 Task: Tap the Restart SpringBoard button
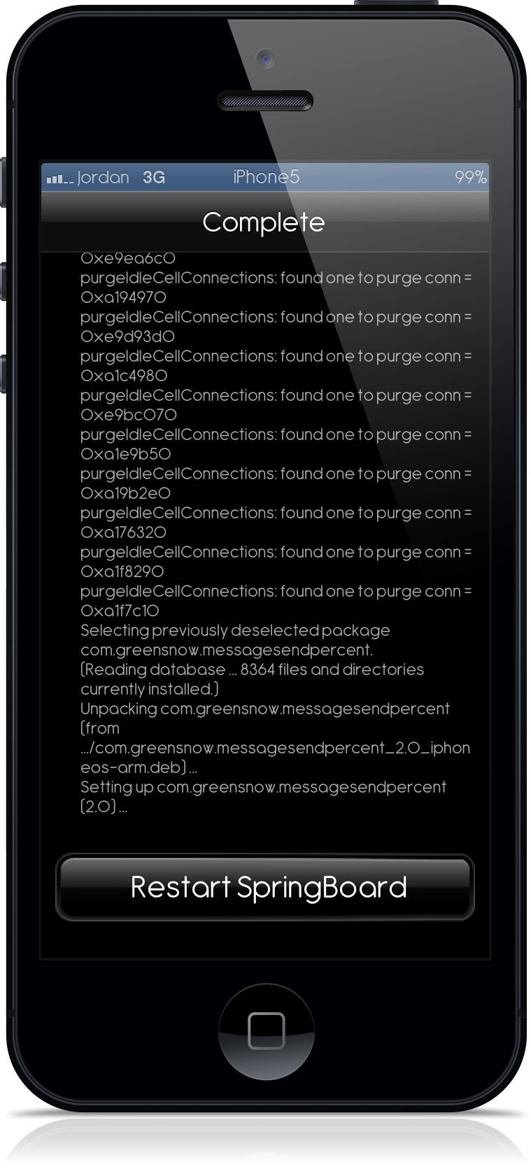coord(265,887)
